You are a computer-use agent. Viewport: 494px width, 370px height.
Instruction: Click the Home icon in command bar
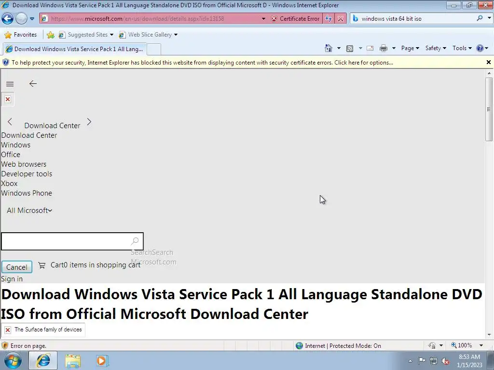coord(329,48)
